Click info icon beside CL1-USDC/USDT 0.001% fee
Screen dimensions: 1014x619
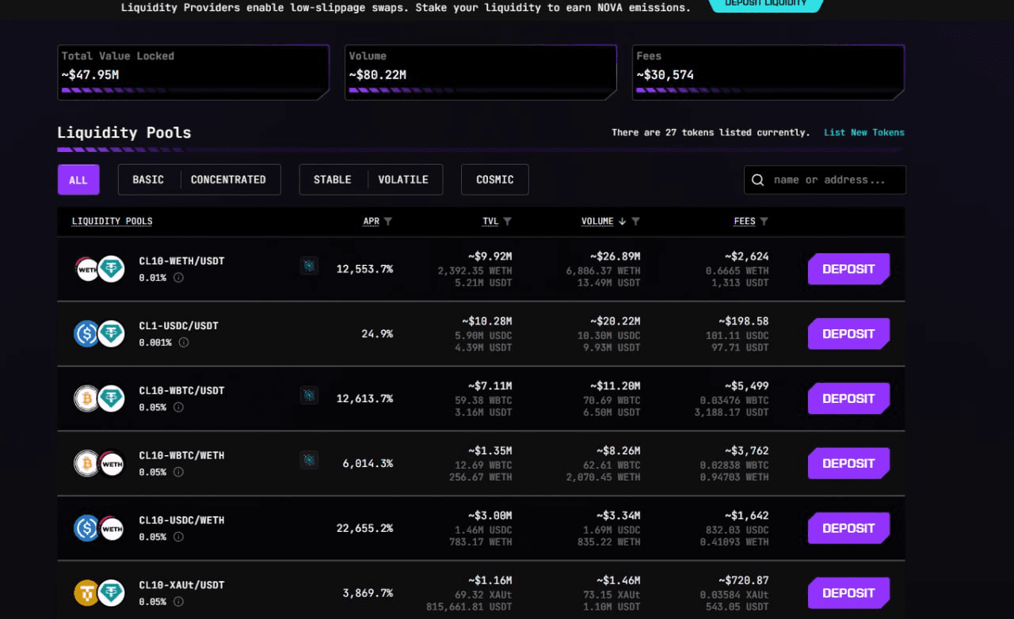(184, 343)
